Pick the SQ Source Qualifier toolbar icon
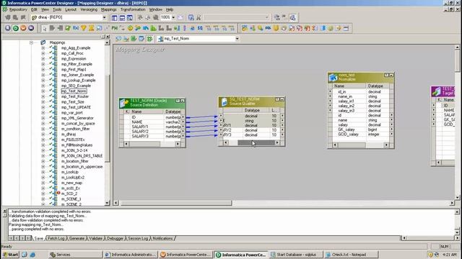The width and height of the screenshot is (462, 259). [x=200, y=28]
